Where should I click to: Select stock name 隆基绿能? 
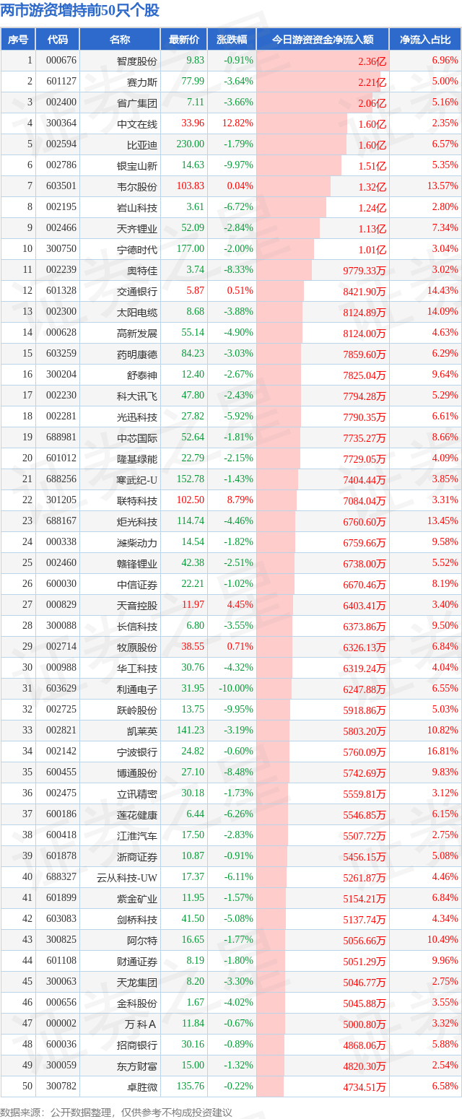pyautogui.click(x=137, y=458)
